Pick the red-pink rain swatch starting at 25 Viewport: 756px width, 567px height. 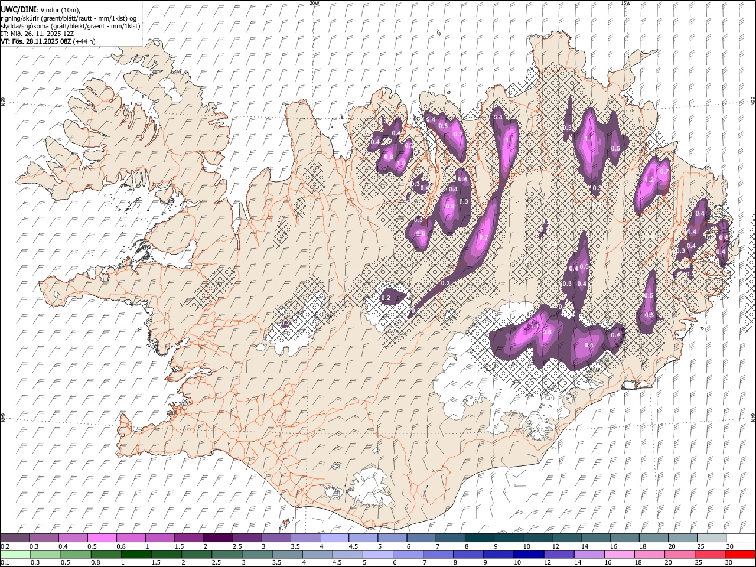[709, 554]
